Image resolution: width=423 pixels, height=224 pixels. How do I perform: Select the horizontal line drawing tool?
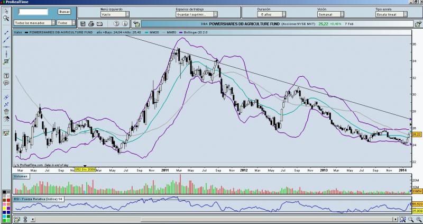6,47
